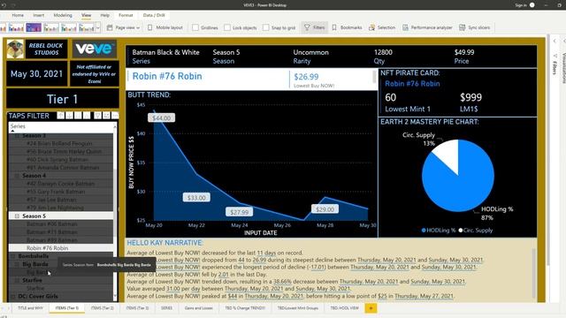Select the dark purple theme thumbnail
The width and height of the screenshot is (566, 318).
click(34, 27)
